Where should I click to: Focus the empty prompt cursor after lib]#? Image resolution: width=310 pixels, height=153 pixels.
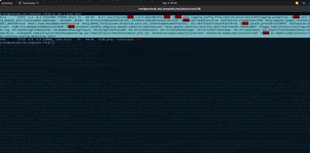(x=53, y=43)
